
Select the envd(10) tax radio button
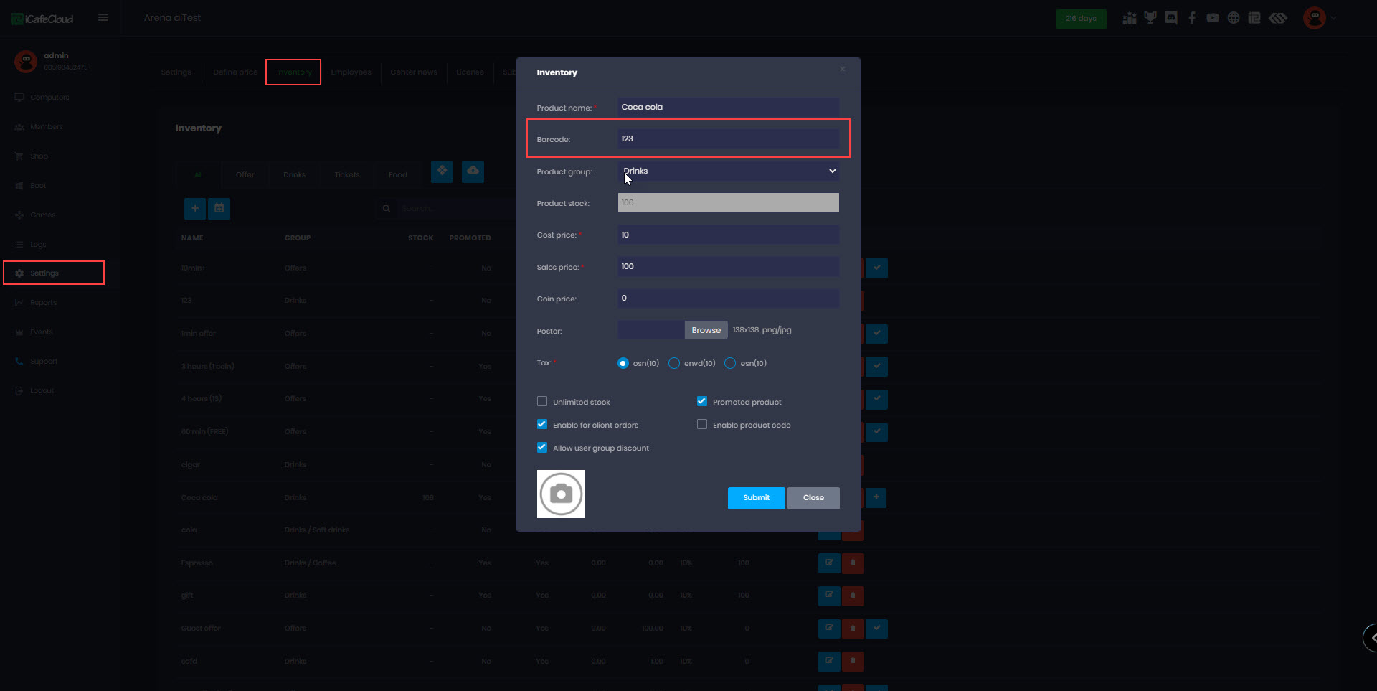click(674, 363)
